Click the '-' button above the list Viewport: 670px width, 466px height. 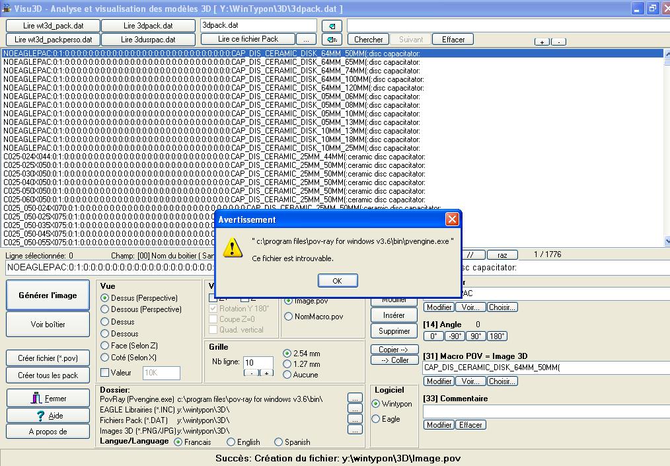(558, 42)
